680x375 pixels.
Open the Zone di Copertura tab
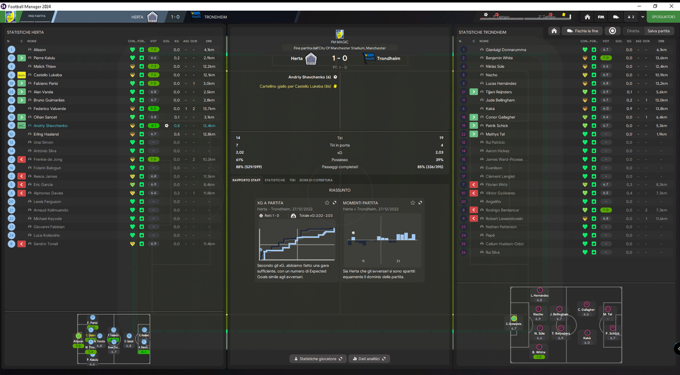[316, 180]
